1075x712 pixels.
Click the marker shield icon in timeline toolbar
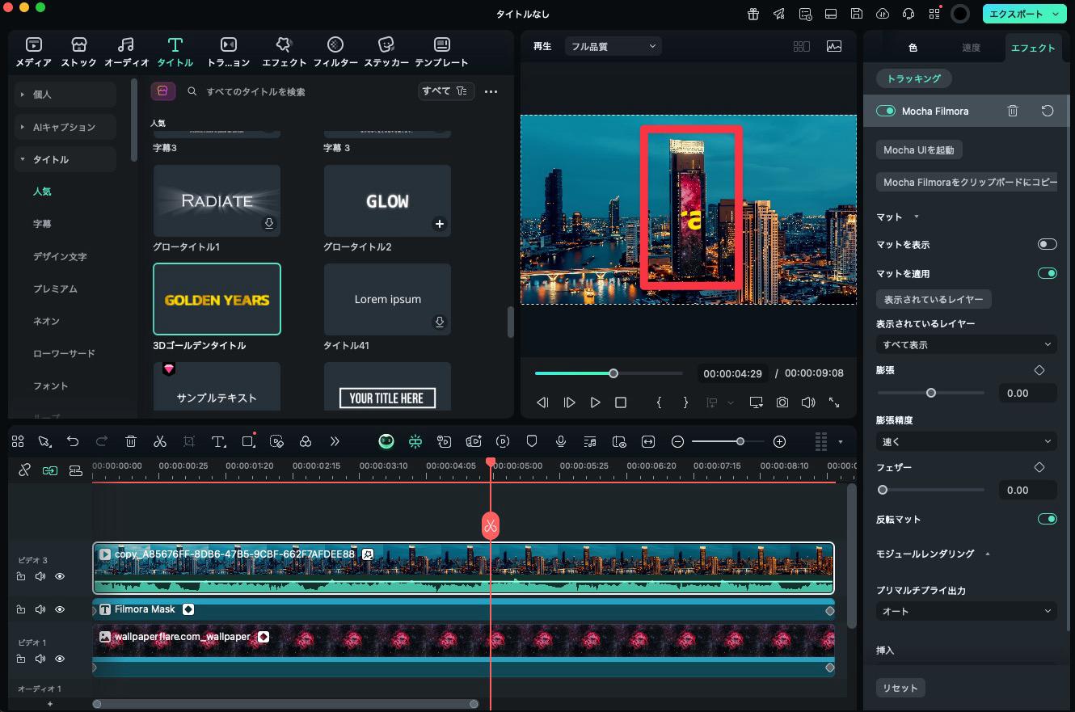(x=532, y=441)
